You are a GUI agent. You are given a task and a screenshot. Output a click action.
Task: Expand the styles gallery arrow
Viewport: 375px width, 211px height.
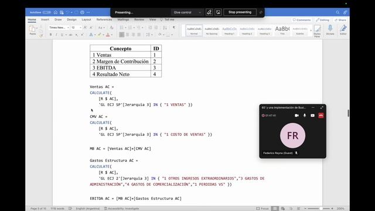coord(311,30)
